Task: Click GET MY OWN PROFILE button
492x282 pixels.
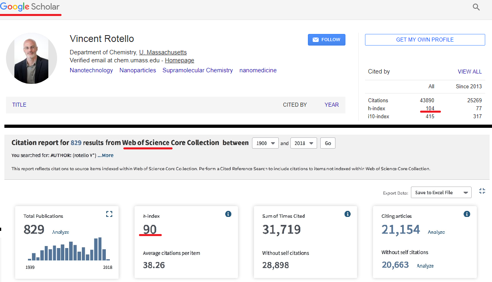Action: tap(425, 40)
